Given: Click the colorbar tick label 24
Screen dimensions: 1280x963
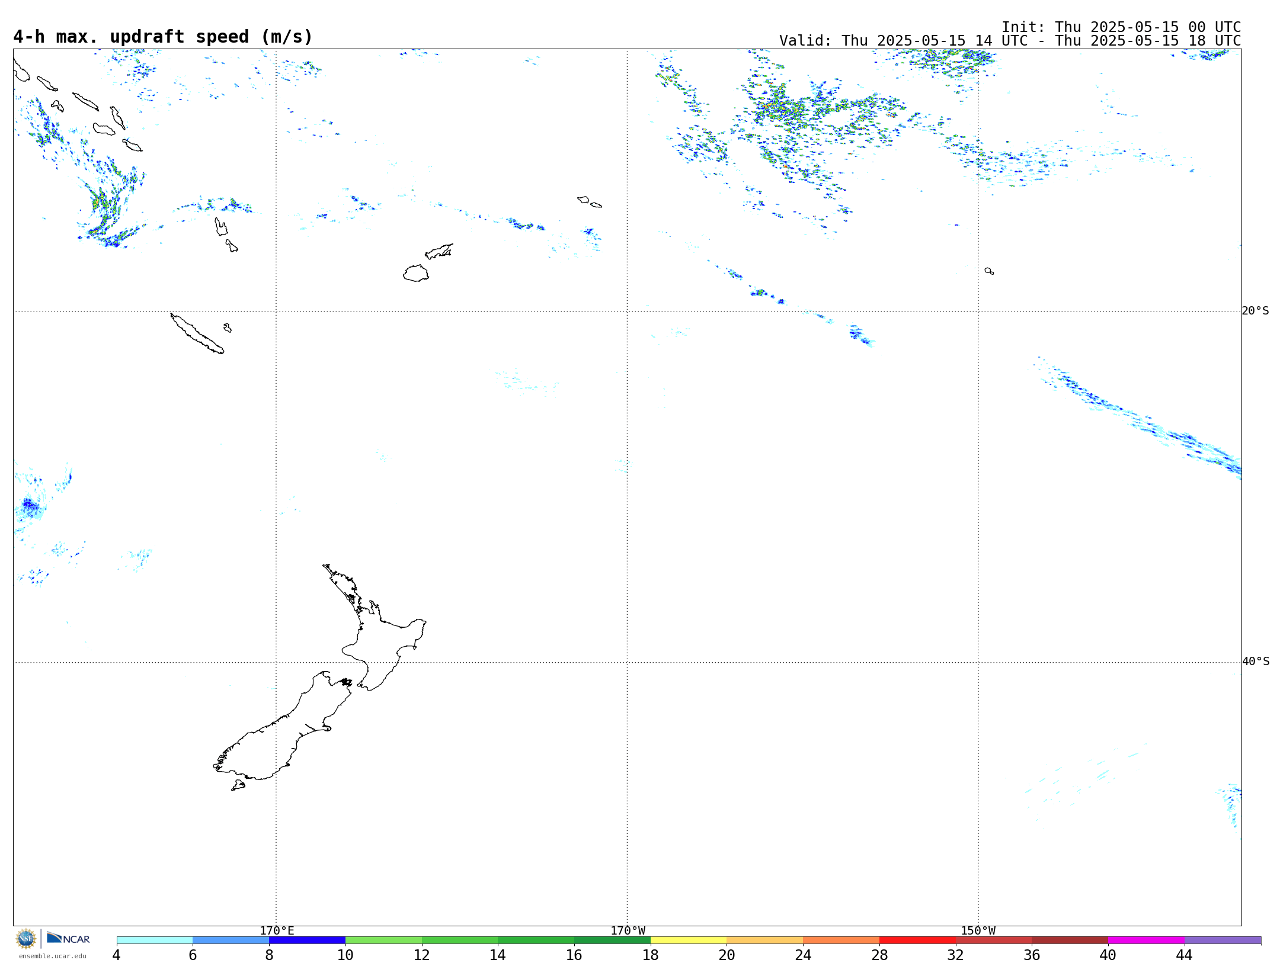Looking at the screenshot, I should click(x=803, y=955).
